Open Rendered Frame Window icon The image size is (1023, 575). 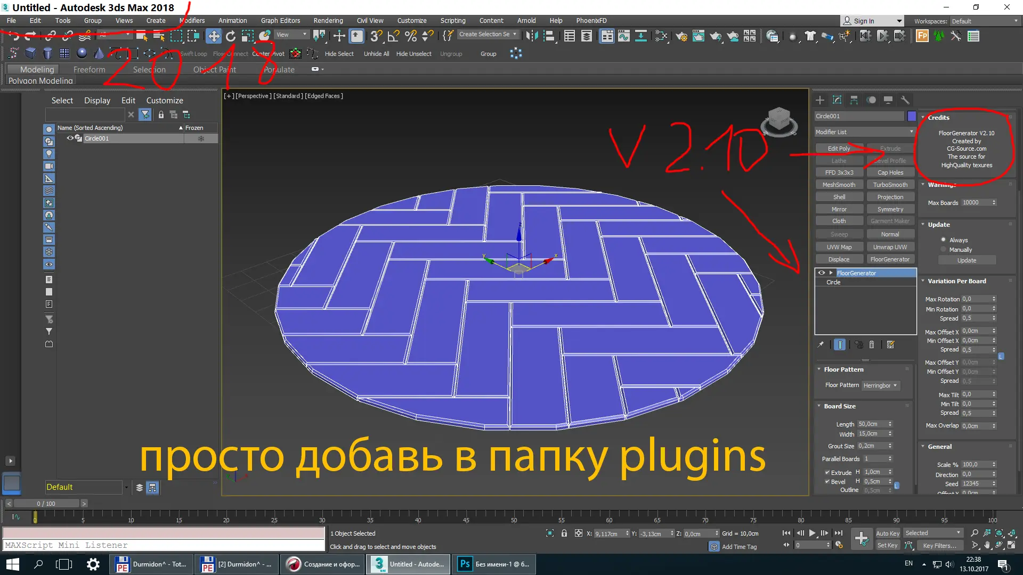click(699, 36)
